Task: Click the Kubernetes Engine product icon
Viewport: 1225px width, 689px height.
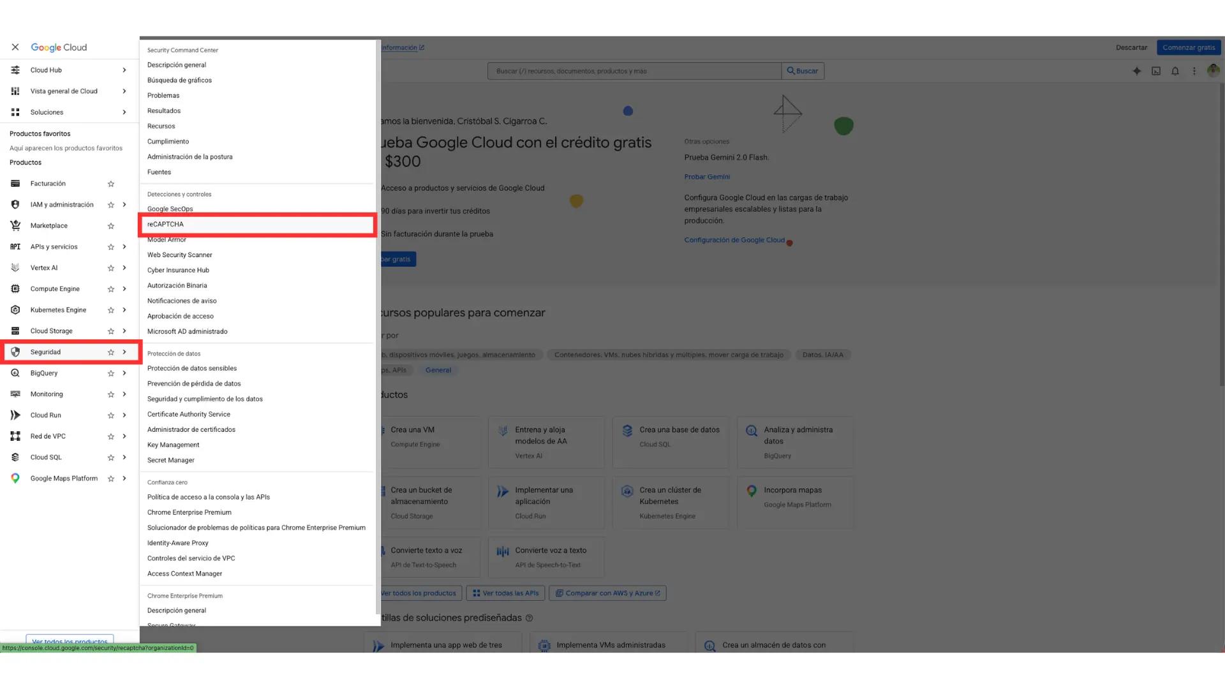Action: pos(15,310)
